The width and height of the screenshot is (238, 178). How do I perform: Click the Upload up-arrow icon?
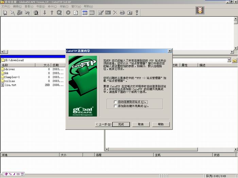coord(52,13)
